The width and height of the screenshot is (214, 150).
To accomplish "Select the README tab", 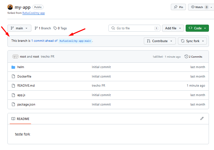I will coord(21,119).
